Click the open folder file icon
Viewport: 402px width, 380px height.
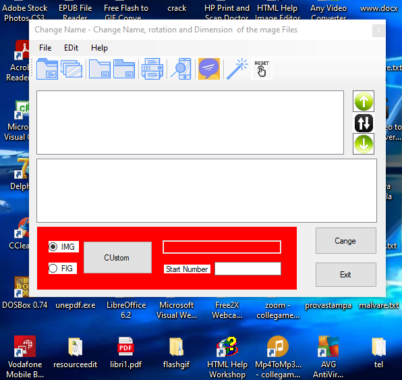(x=47, y=69)
